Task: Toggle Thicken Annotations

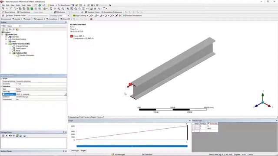Action: 132,16
